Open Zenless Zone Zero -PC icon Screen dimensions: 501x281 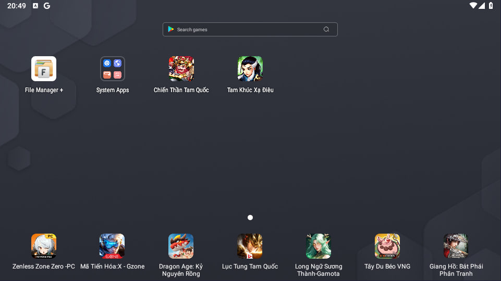(x=44, y=246)
